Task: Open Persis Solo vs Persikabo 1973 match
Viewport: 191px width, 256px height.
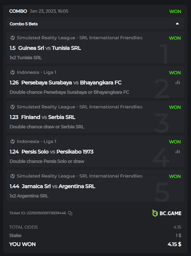Action: (58, 152)
